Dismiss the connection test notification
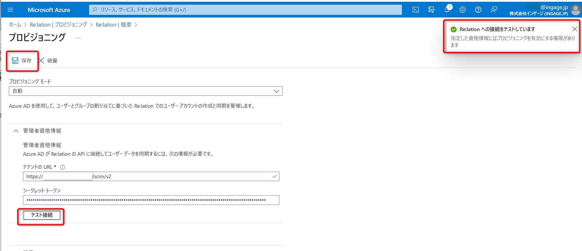The height and width of the screenshot is (251, 582). point(574,29)
